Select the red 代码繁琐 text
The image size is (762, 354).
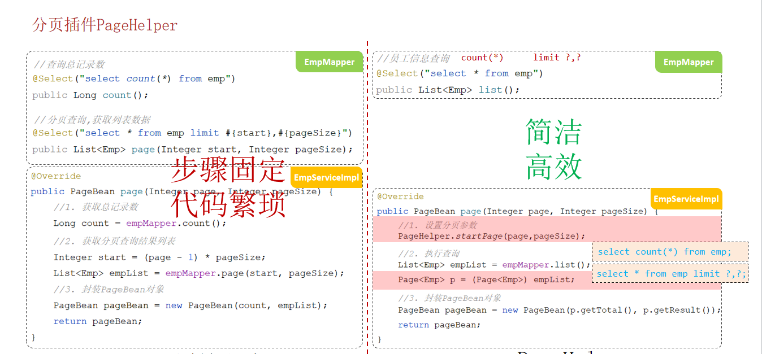coord(228,204)
